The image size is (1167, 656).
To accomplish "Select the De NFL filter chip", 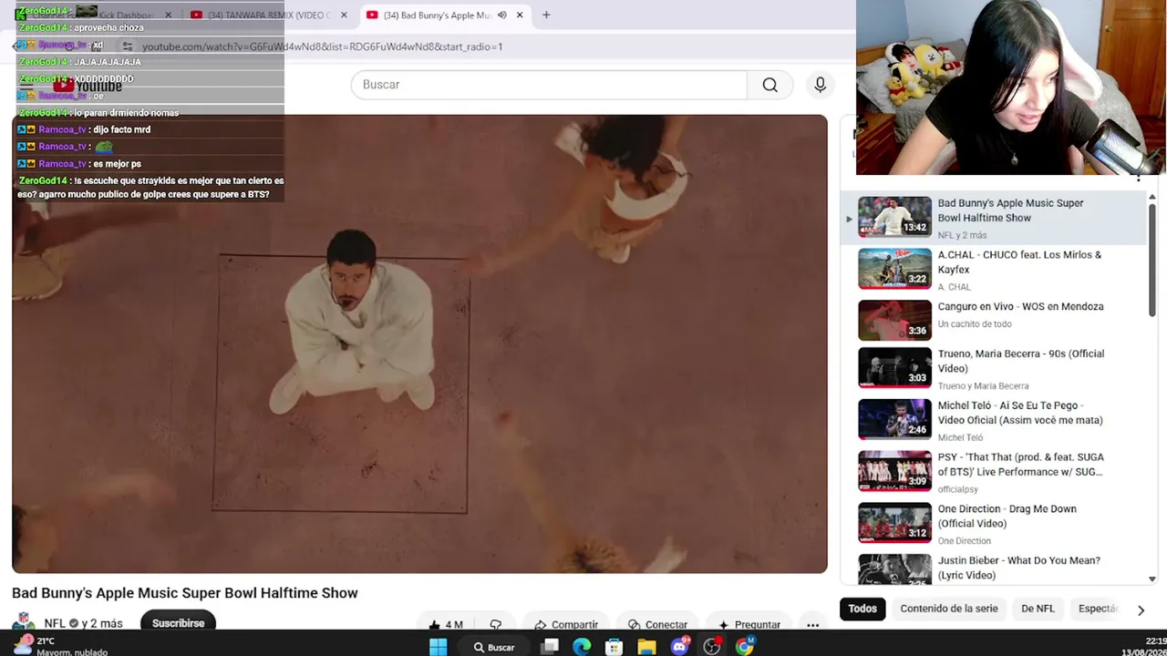I will tap(1038, 609).
